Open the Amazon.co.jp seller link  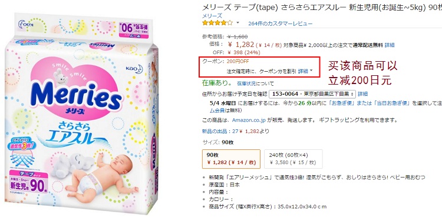point(249,120)
